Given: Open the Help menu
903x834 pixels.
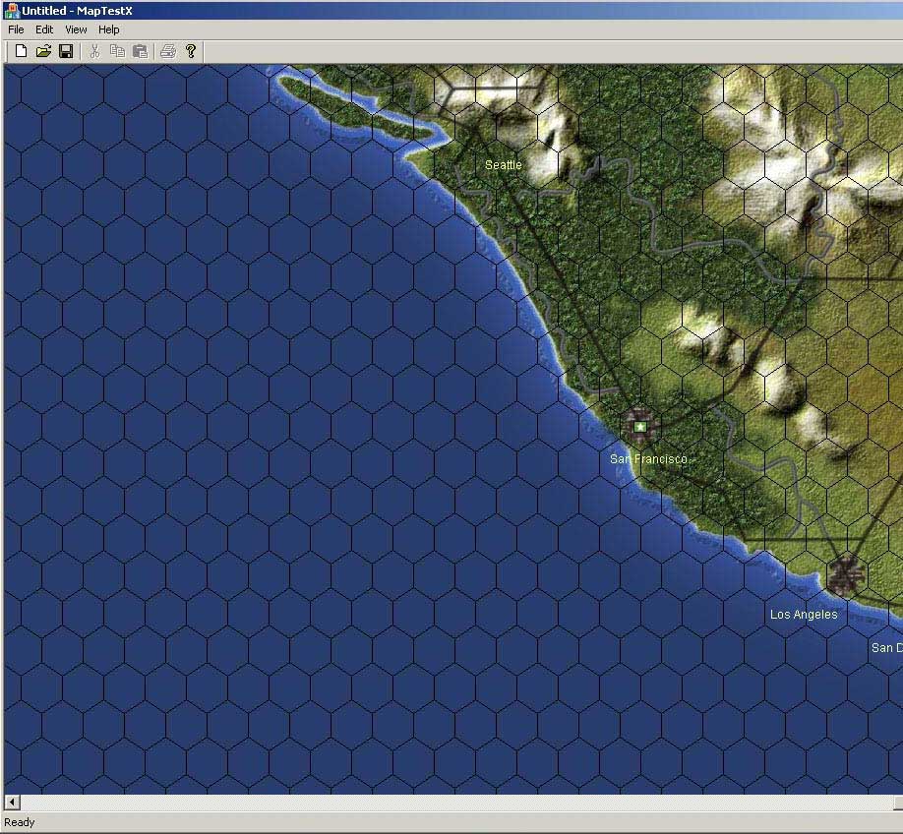Looking at the screenshot, I should point(109,30).
